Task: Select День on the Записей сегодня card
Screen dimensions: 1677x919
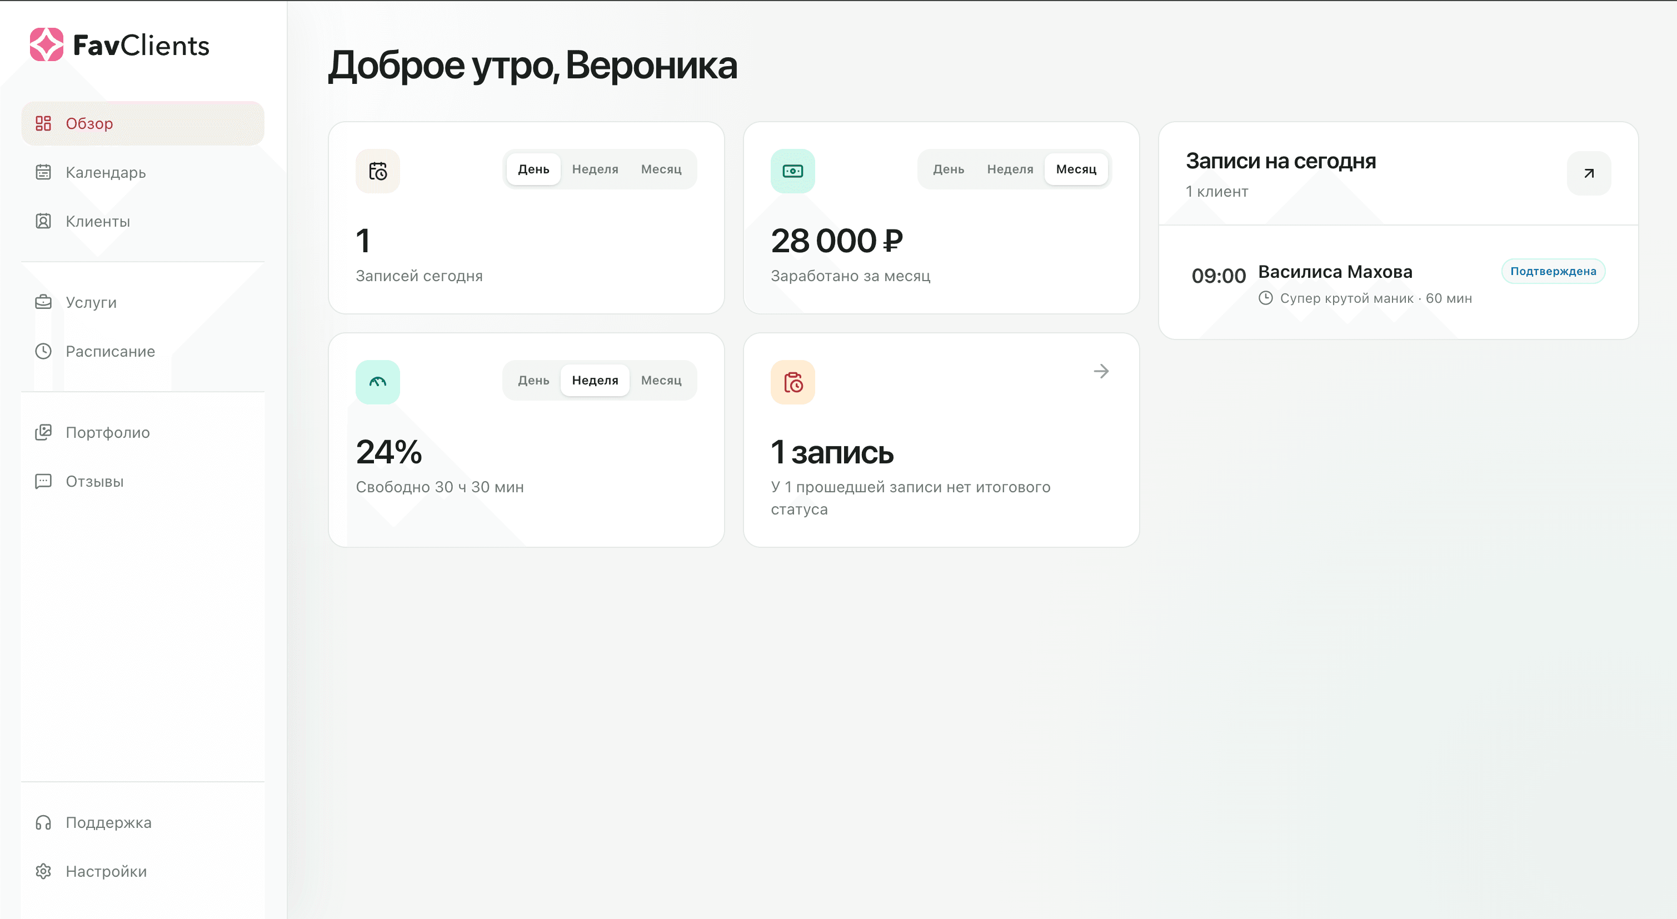Action: pyautogui.click(x=533, y=169)
